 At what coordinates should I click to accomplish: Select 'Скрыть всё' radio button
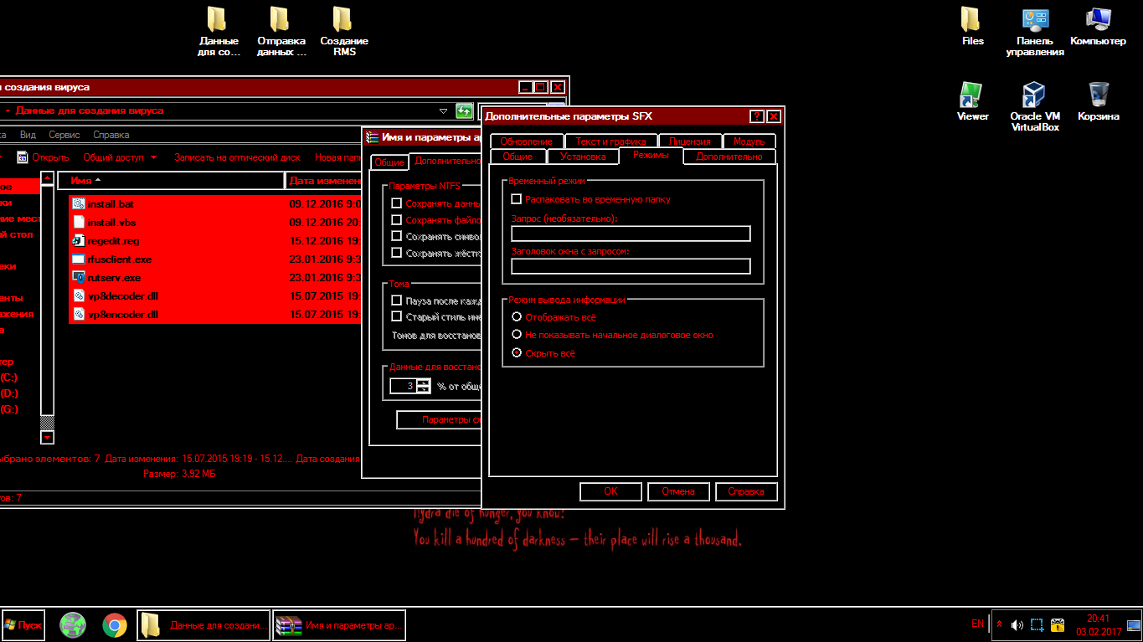click(517, 353)
